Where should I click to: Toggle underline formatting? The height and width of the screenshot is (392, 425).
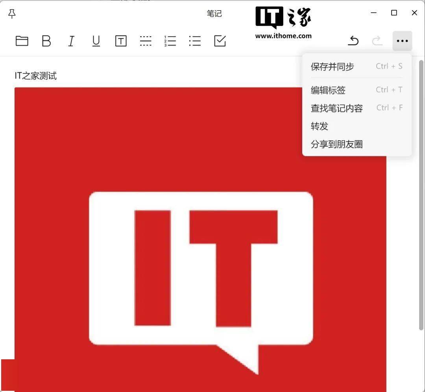click(96, 41)
